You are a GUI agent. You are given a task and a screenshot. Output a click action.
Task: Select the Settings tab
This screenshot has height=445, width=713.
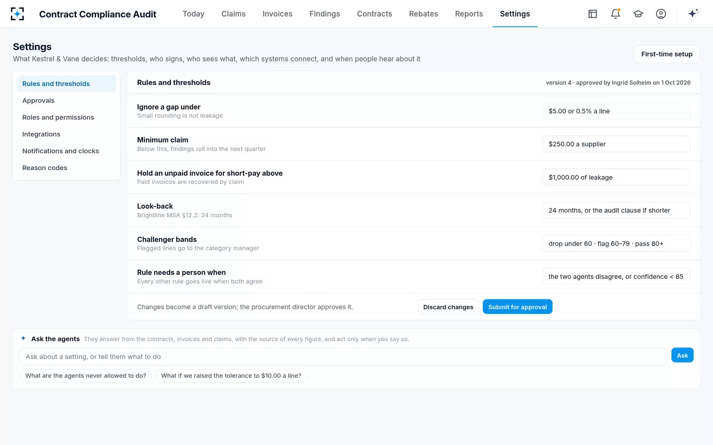515,14
